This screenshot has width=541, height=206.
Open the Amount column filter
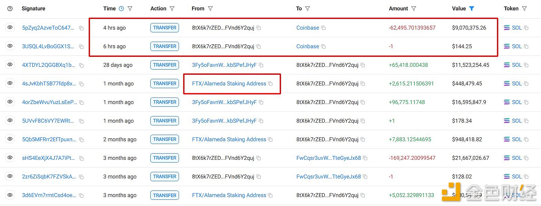click(414, 9)
